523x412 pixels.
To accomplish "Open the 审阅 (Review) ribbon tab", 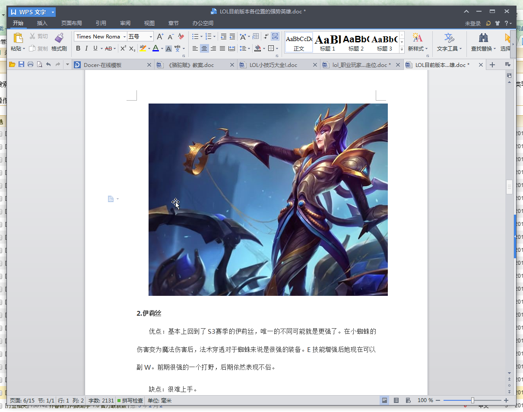I will [x=125, y=23].
